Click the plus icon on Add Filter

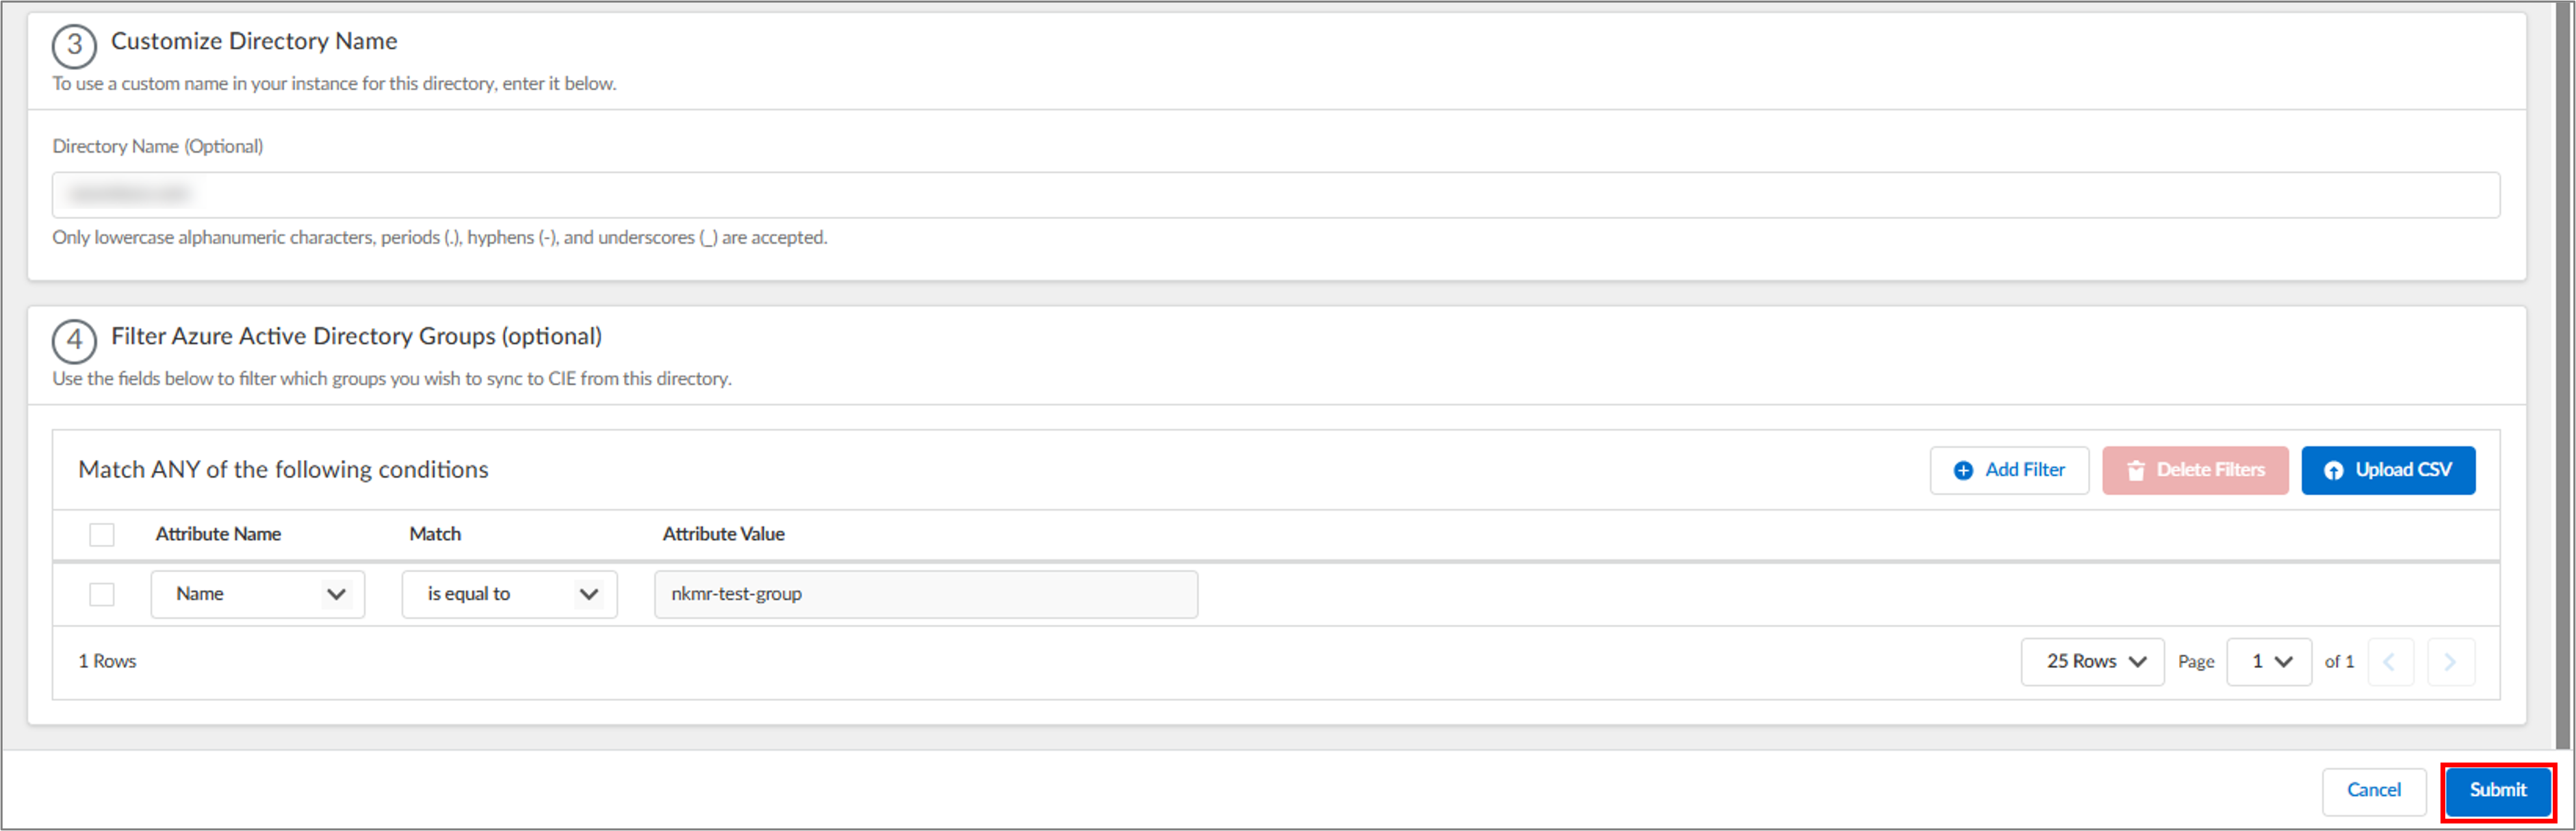click(x=1963, y=470)
